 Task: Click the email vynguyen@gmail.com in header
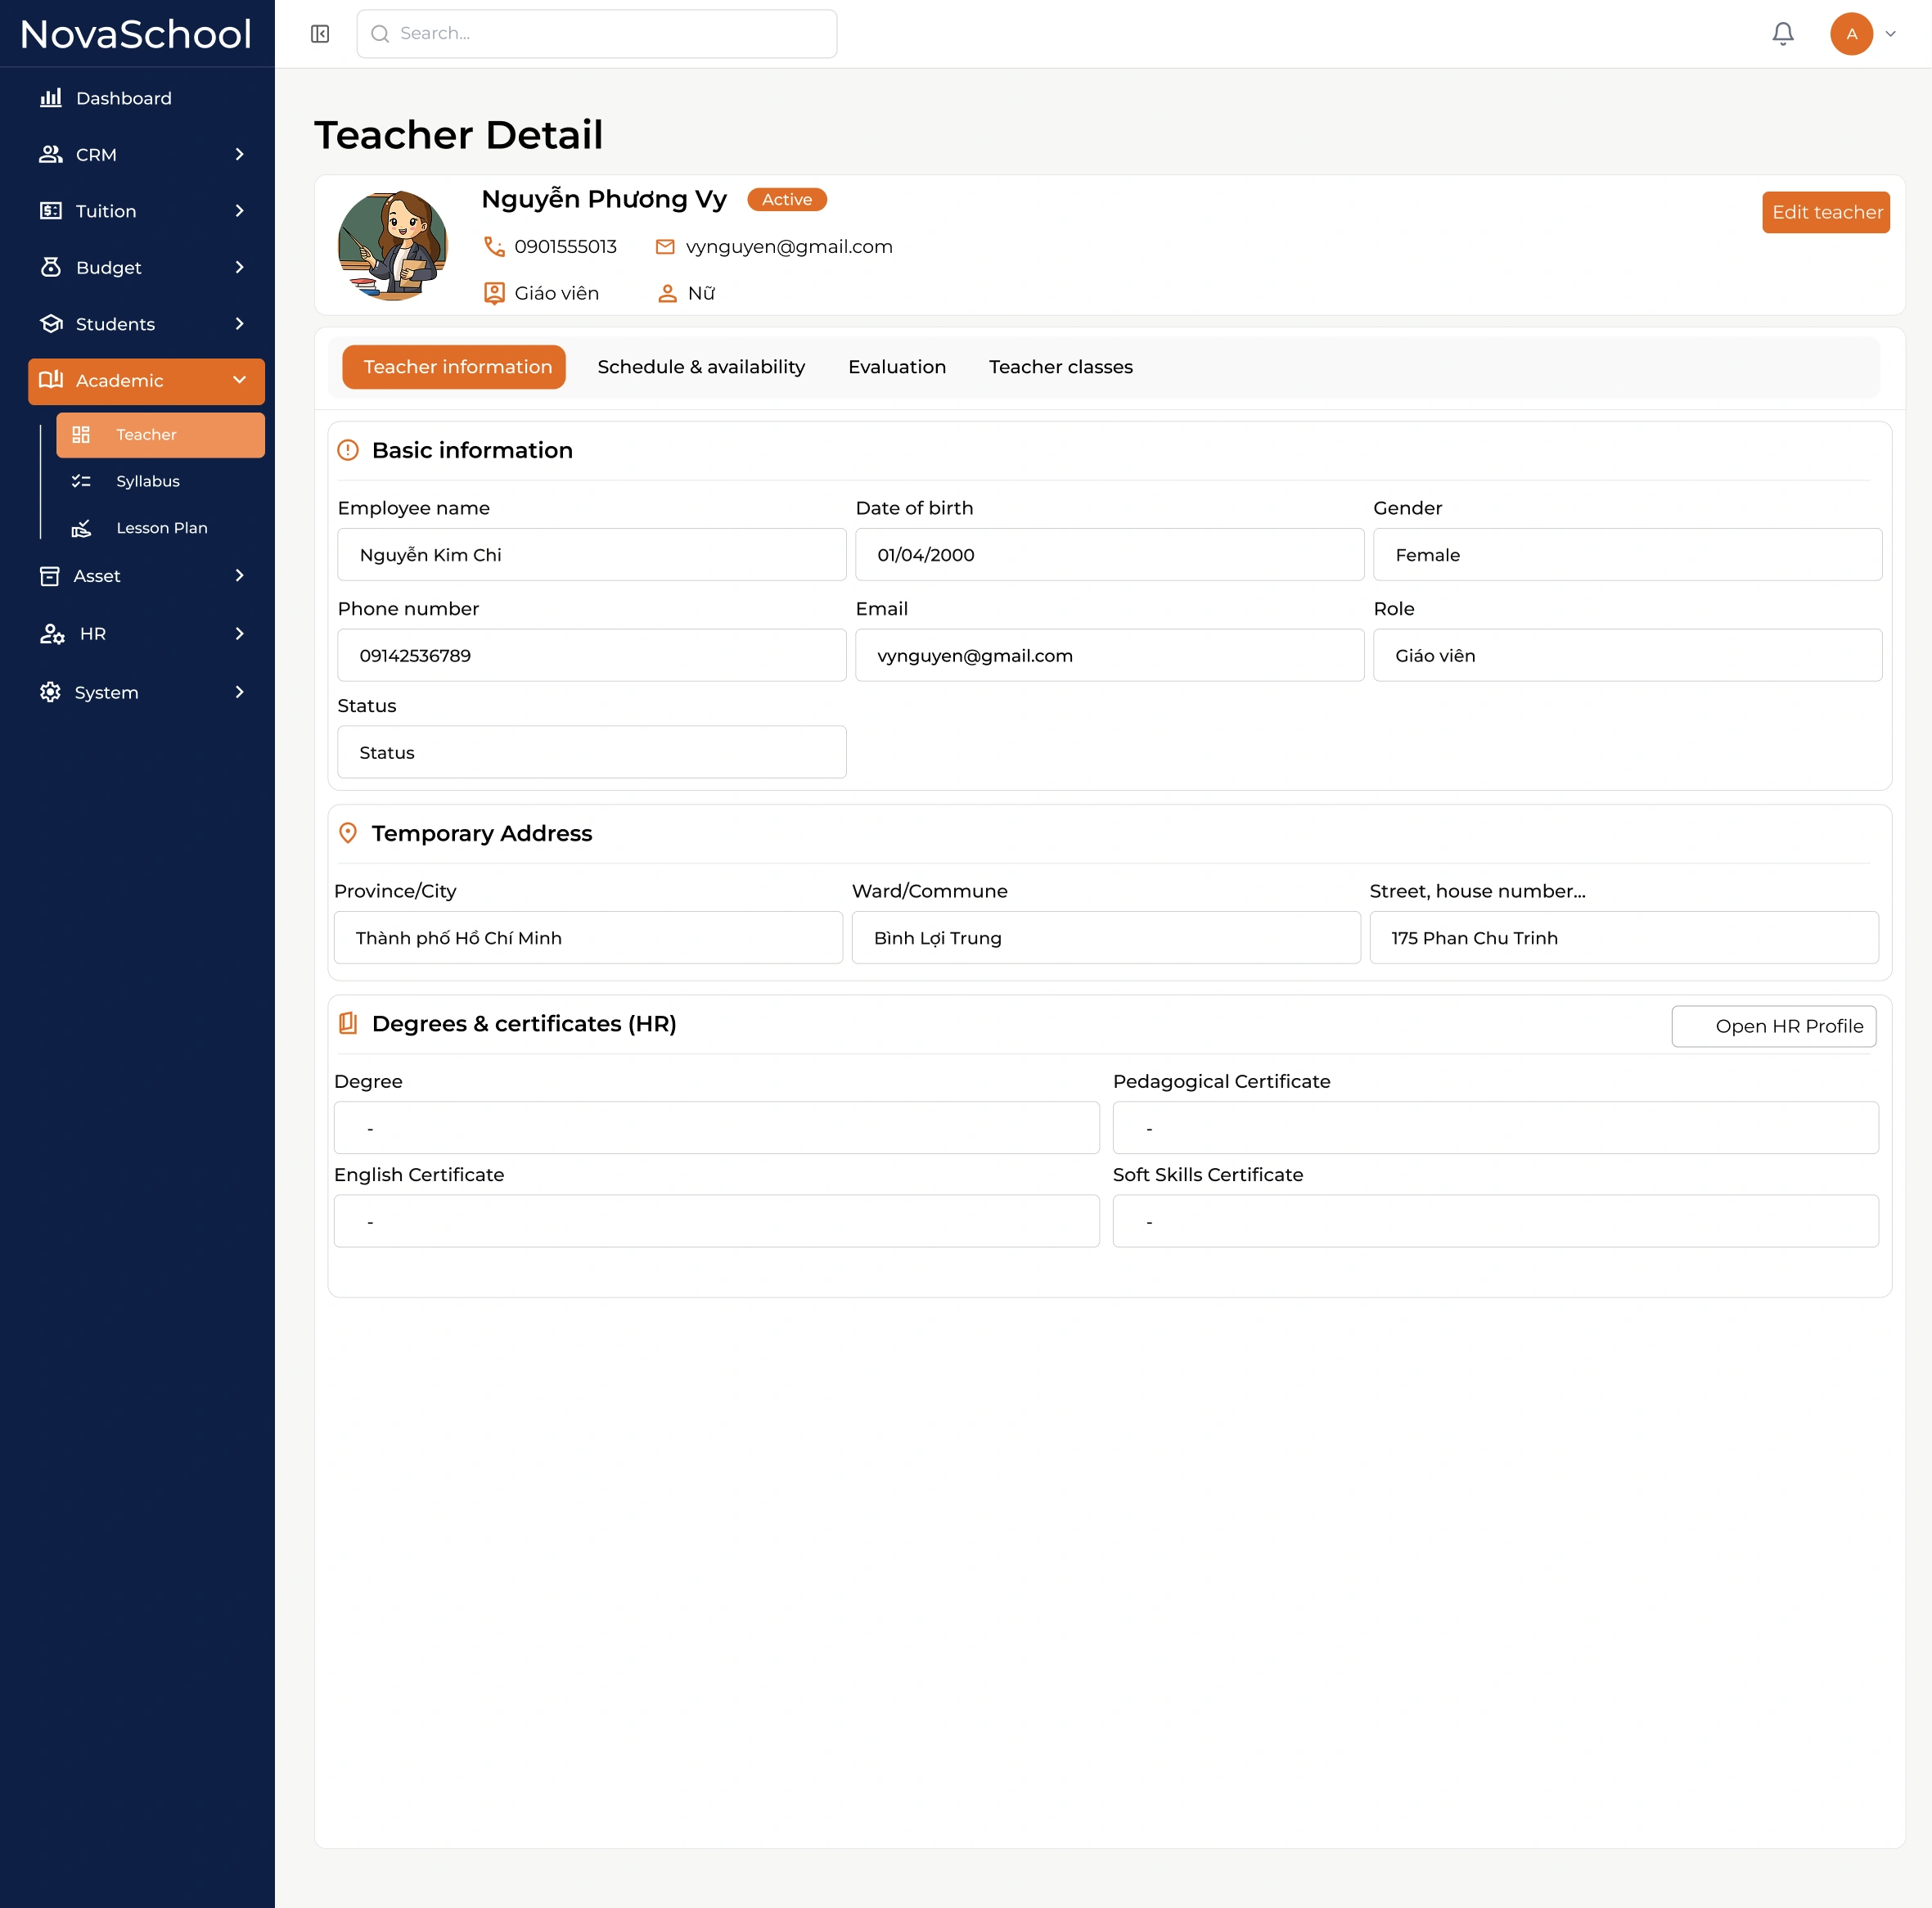(x=789, y=246)
